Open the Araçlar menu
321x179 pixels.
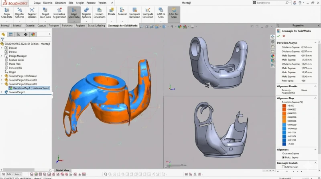pyautogui.click(x=80, y=3)
